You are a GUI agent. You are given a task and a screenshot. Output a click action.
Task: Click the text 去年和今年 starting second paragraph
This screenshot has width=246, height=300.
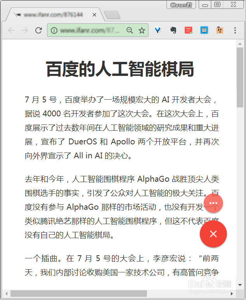point(44,179)
